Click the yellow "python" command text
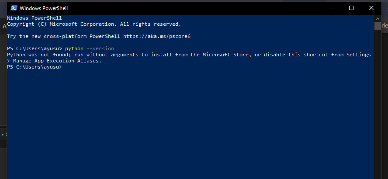The image size is (388, 179). 74,48
